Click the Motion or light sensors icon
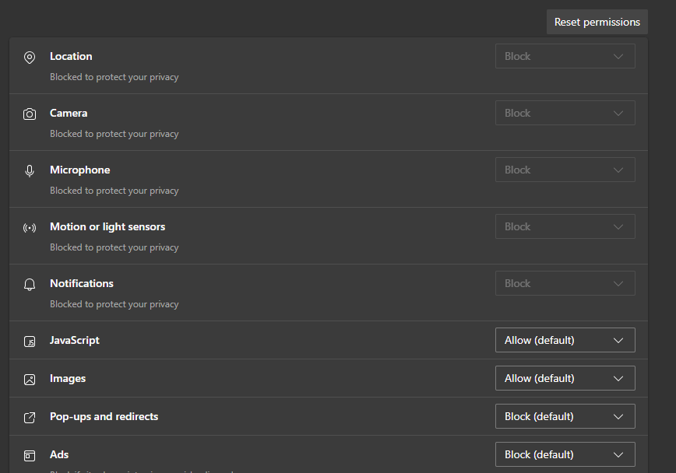This screenshot has height=473, width=676. pyautogui.click(x=30, y=227)
